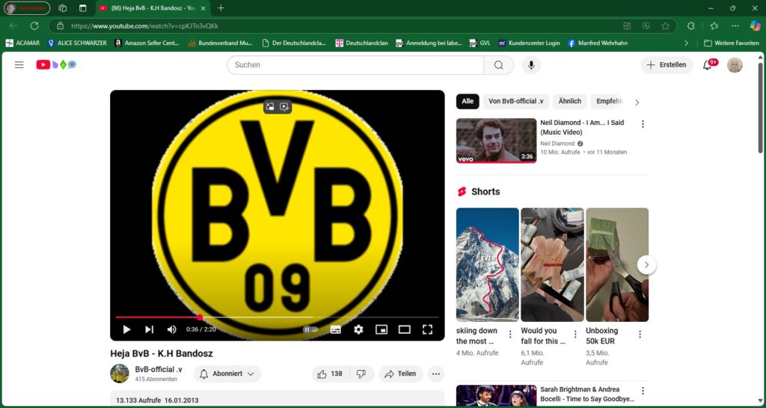Skip to the next video
The image size is (766, 408).
tap(149, 329)
